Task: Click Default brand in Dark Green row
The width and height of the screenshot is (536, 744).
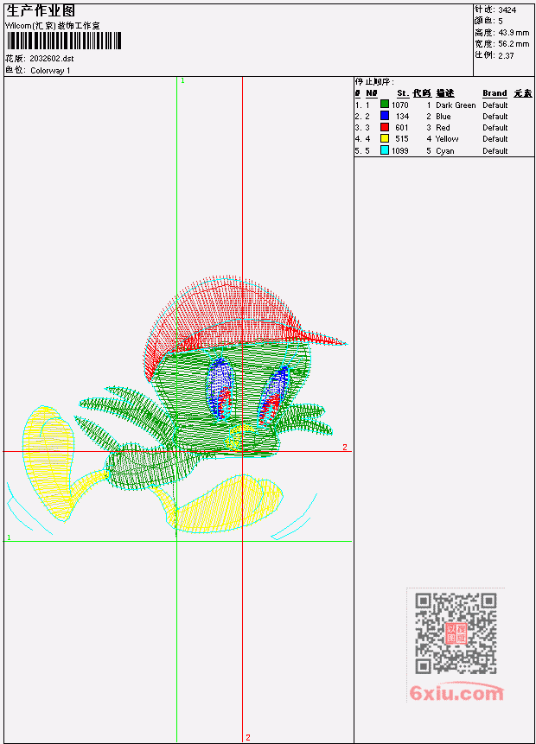Action: pos(495,105)
